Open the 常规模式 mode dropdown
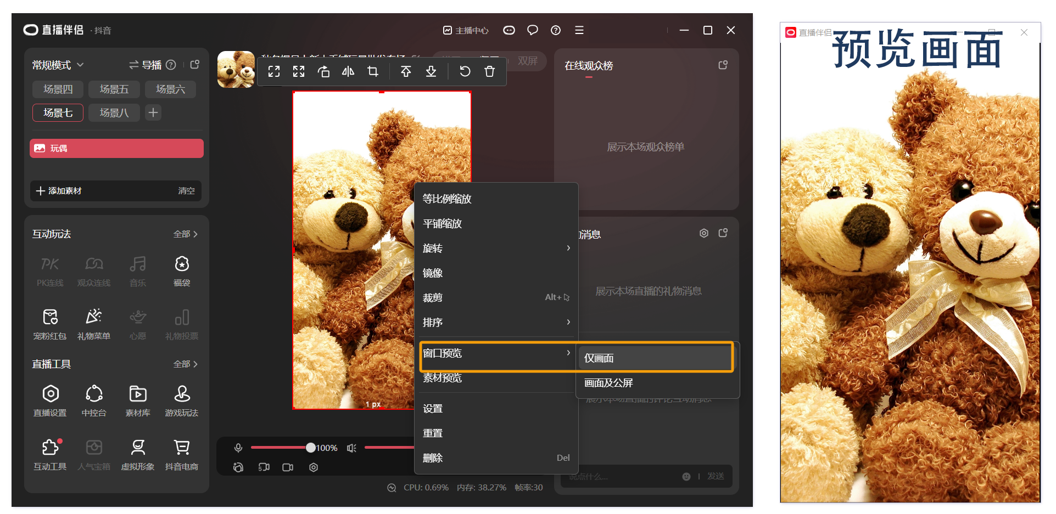 (58, 65)
